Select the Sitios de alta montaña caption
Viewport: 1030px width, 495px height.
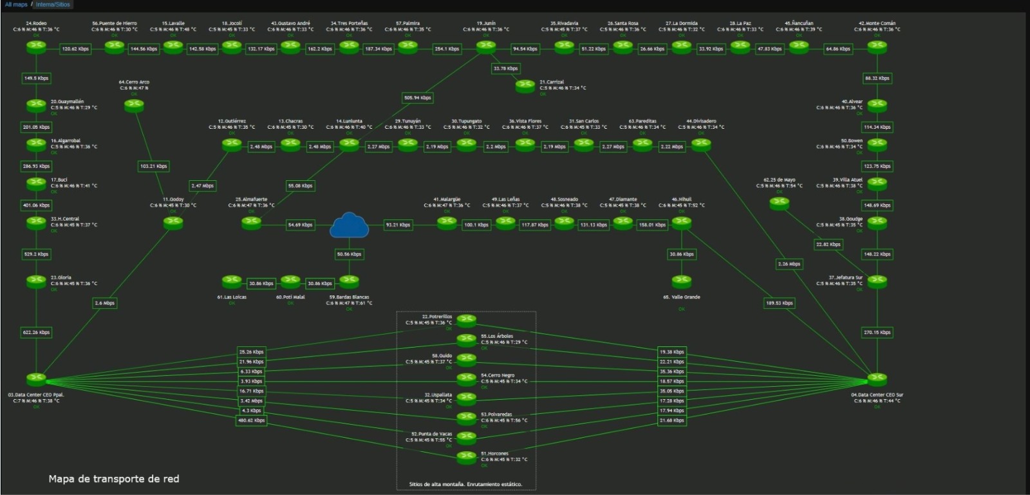tap(466, 484)
